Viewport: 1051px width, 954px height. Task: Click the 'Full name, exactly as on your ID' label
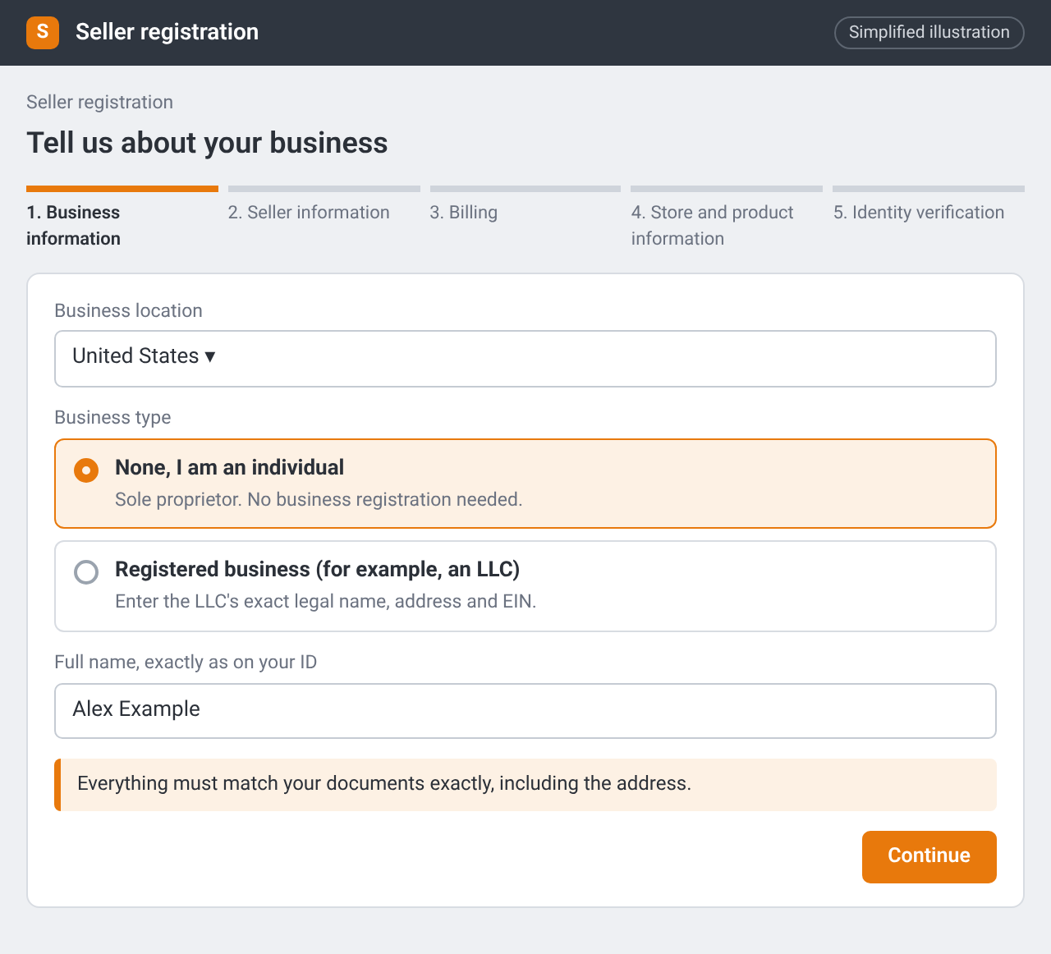(x=186, y=662)
